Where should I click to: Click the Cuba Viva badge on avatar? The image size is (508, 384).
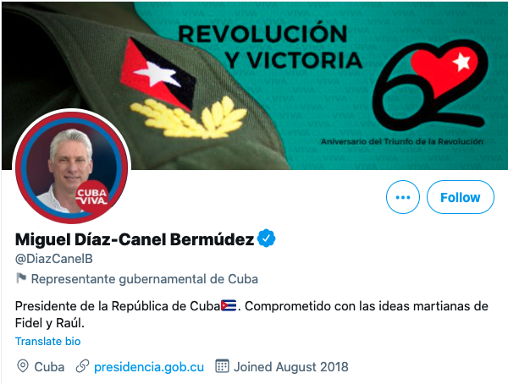[92, 197]
